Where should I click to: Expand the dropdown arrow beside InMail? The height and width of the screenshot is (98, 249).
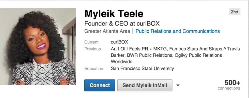pyautogui.click(x=178, y=86)
